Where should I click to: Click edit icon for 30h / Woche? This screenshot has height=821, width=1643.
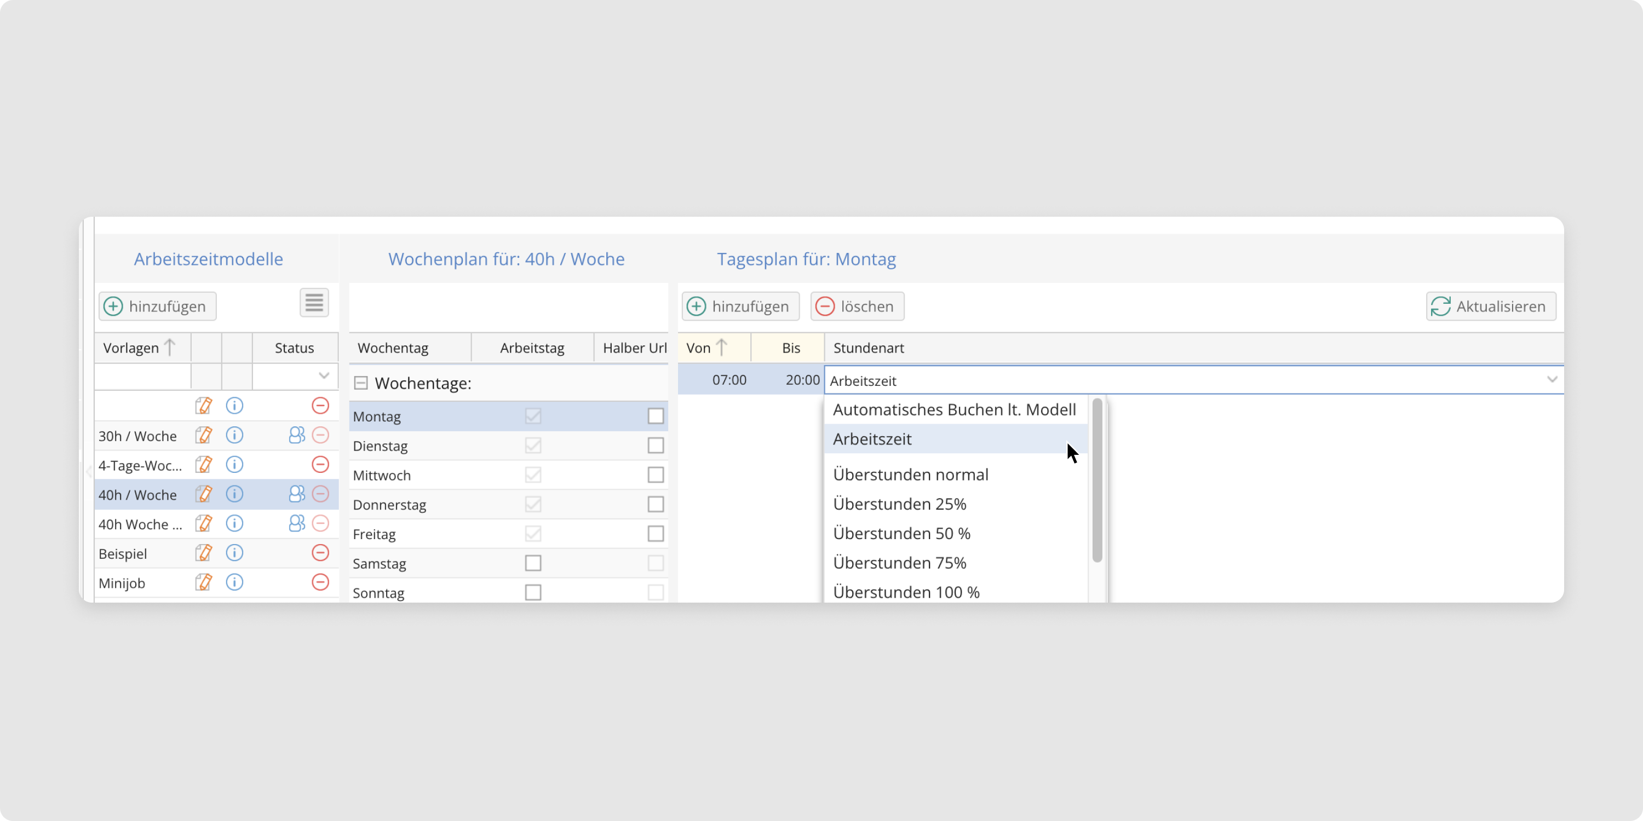(x=204, y=435)
